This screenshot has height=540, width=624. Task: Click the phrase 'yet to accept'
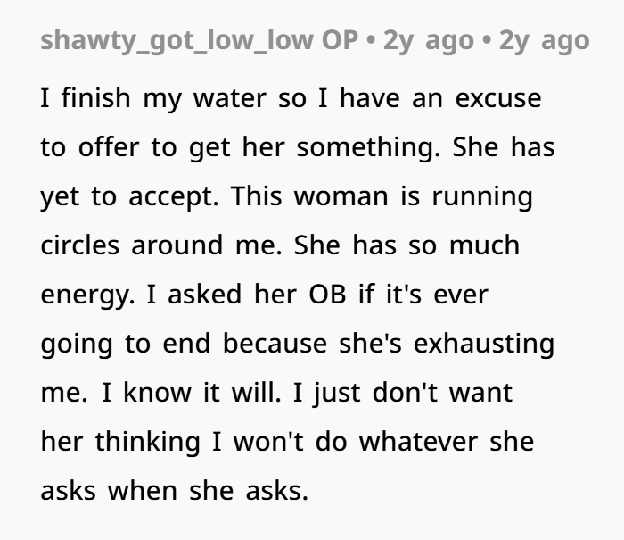tap(130, 197)
